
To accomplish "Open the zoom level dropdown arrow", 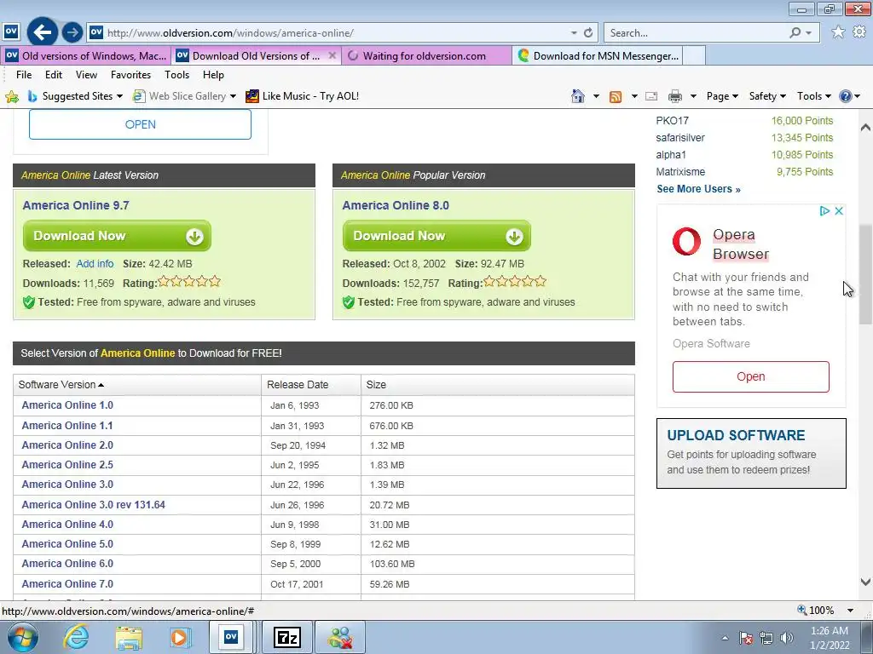I will [x=850, y=610].
